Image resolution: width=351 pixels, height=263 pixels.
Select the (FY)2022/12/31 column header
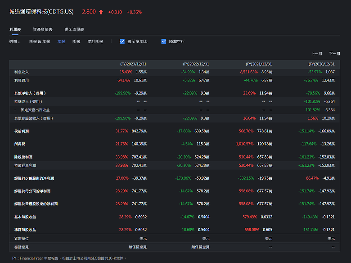(x=196, y=64)
